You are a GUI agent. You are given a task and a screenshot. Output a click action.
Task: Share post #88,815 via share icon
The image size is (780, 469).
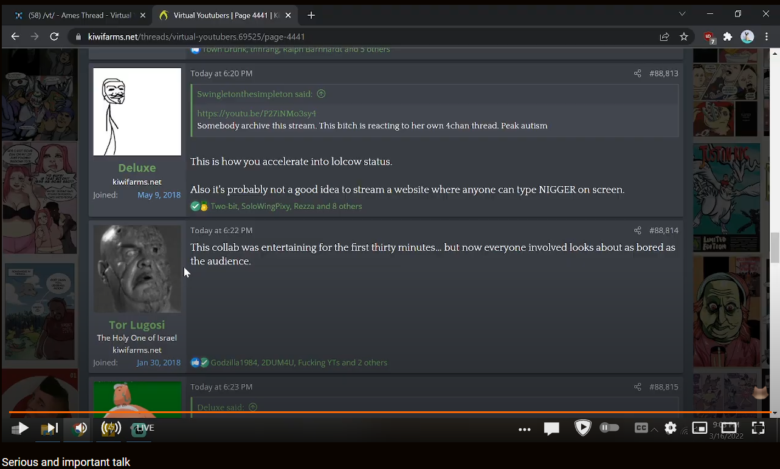(x=637, y=387)
